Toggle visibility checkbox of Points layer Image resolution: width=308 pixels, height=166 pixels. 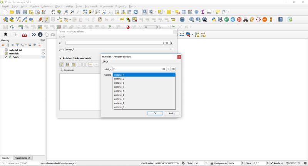(6, 57)
